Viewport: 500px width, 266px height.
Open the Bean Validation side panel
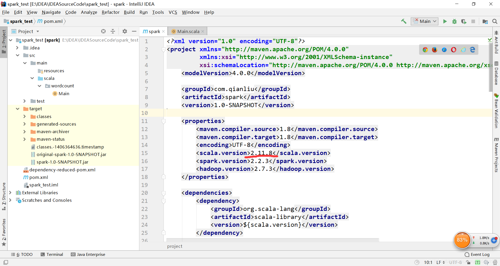(496, 111)
